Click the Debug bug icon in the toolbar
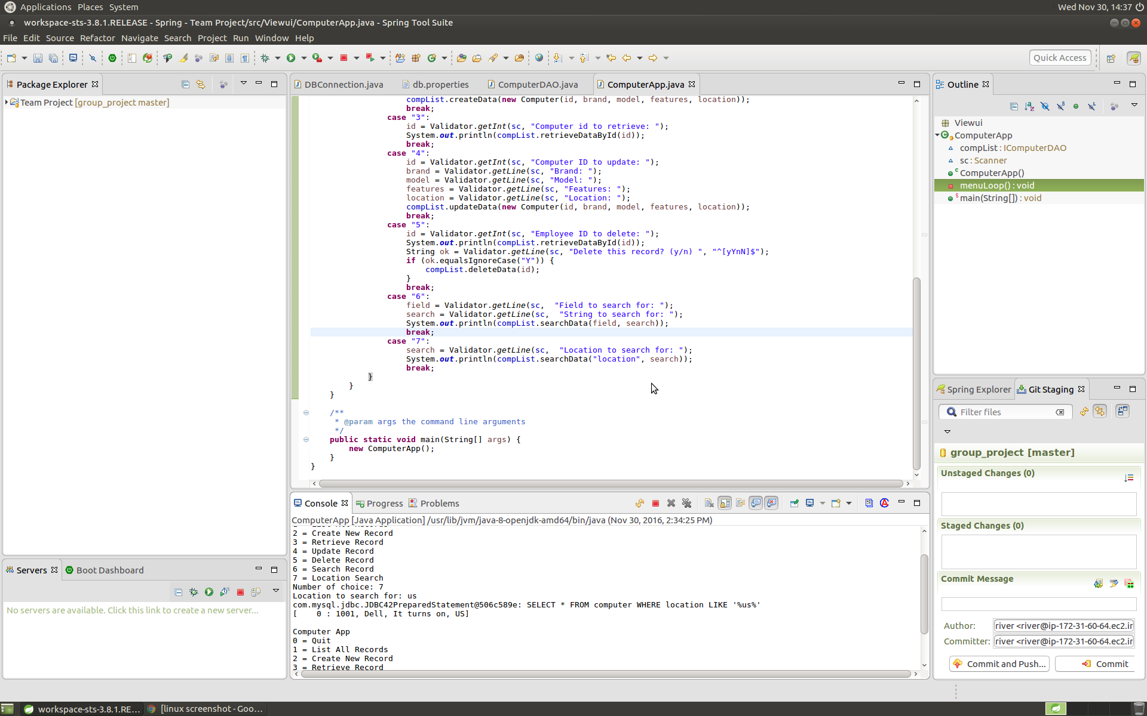This screenshot has width=1147, height=716. [265, 58]
